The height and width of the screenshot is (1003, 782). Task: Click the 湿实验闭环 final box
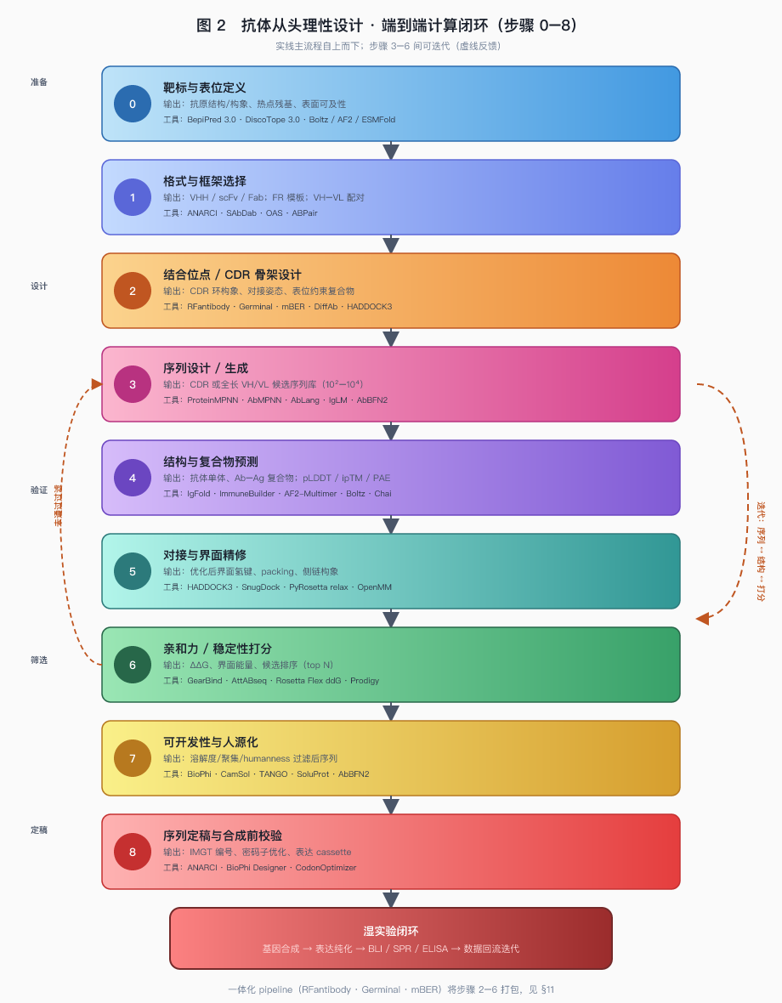click(x=391, y=938)
